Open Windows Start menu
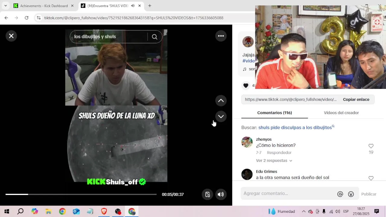 pyautogui.click(x=7, y=211)
